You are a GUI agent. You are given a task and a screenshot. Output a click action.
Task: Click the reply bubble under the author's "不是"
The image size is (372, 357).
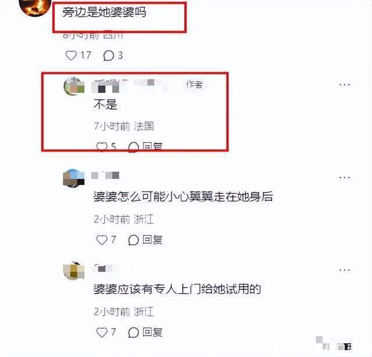coord(133,147)
